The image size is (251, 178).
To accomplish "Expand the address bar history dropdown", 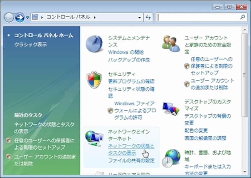I will pyautogui.click(x=140, y=18).
